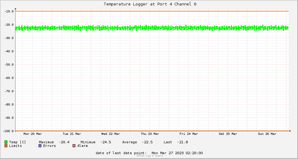This screenshot has width=298, height=159.
Task: Click the -30.0 y-axis label
Action: coord(9,38)
